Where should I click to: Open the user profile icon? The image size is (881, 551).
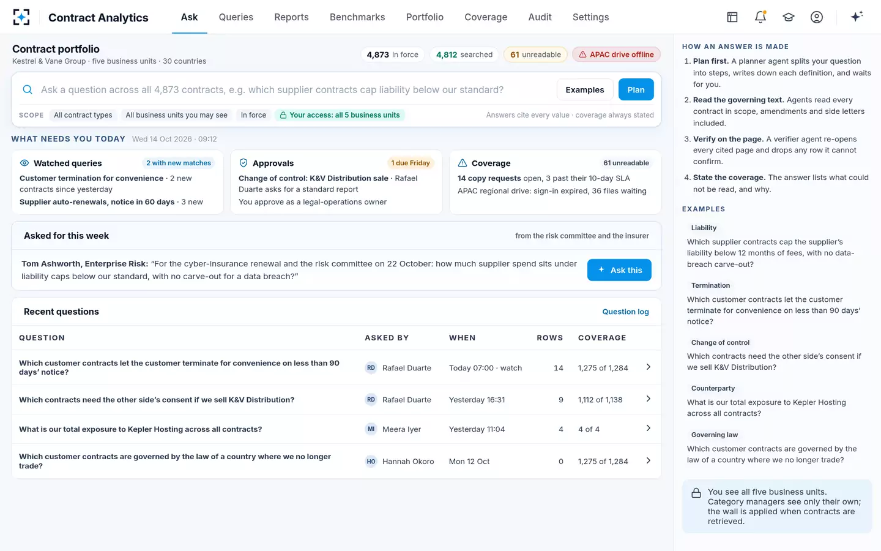pos(817,17)
